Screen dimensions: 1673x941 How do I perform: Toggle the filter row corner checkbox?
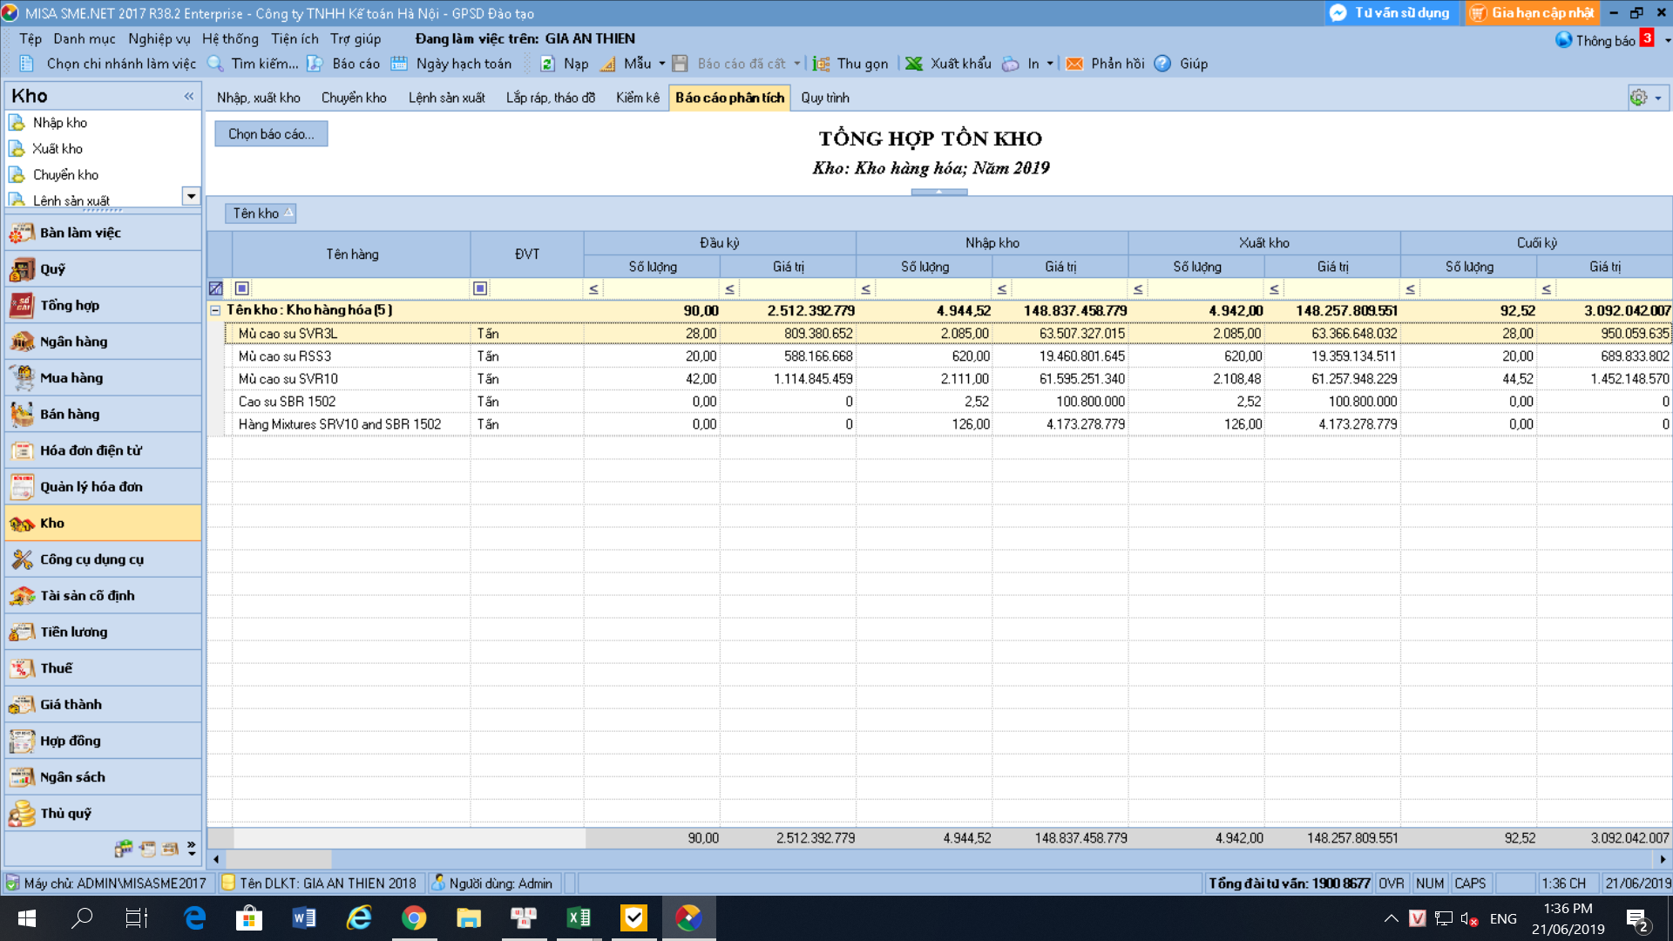tap(216, 288)
